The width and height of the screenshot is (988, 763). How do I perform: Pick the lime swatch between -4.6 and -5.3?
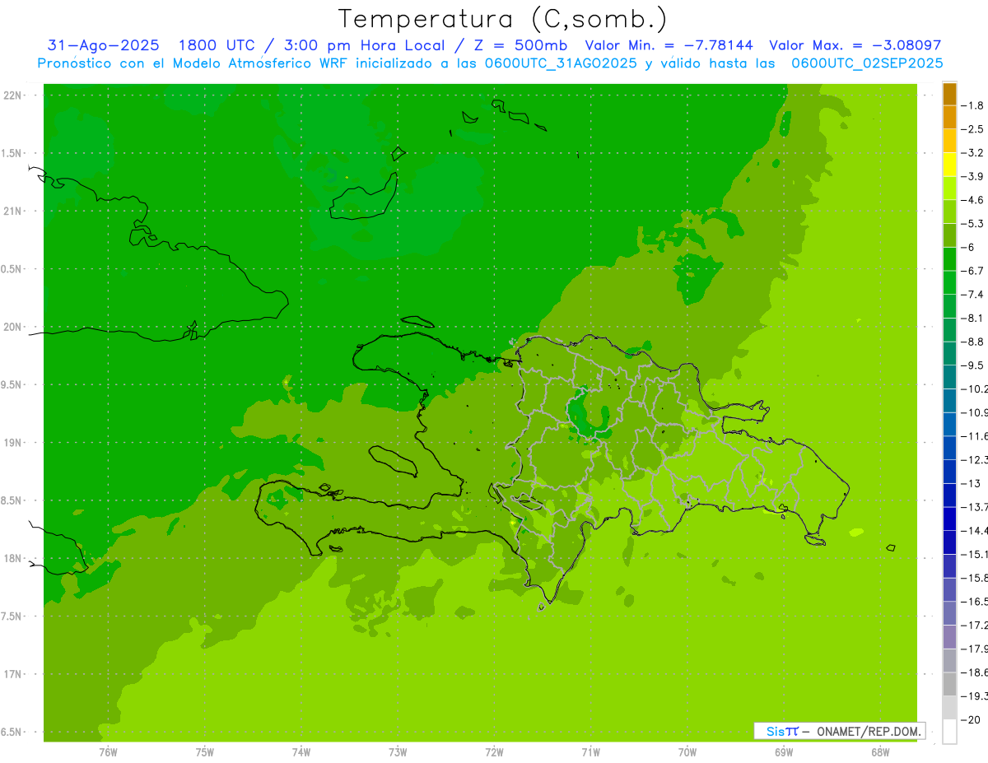(949, 212)
